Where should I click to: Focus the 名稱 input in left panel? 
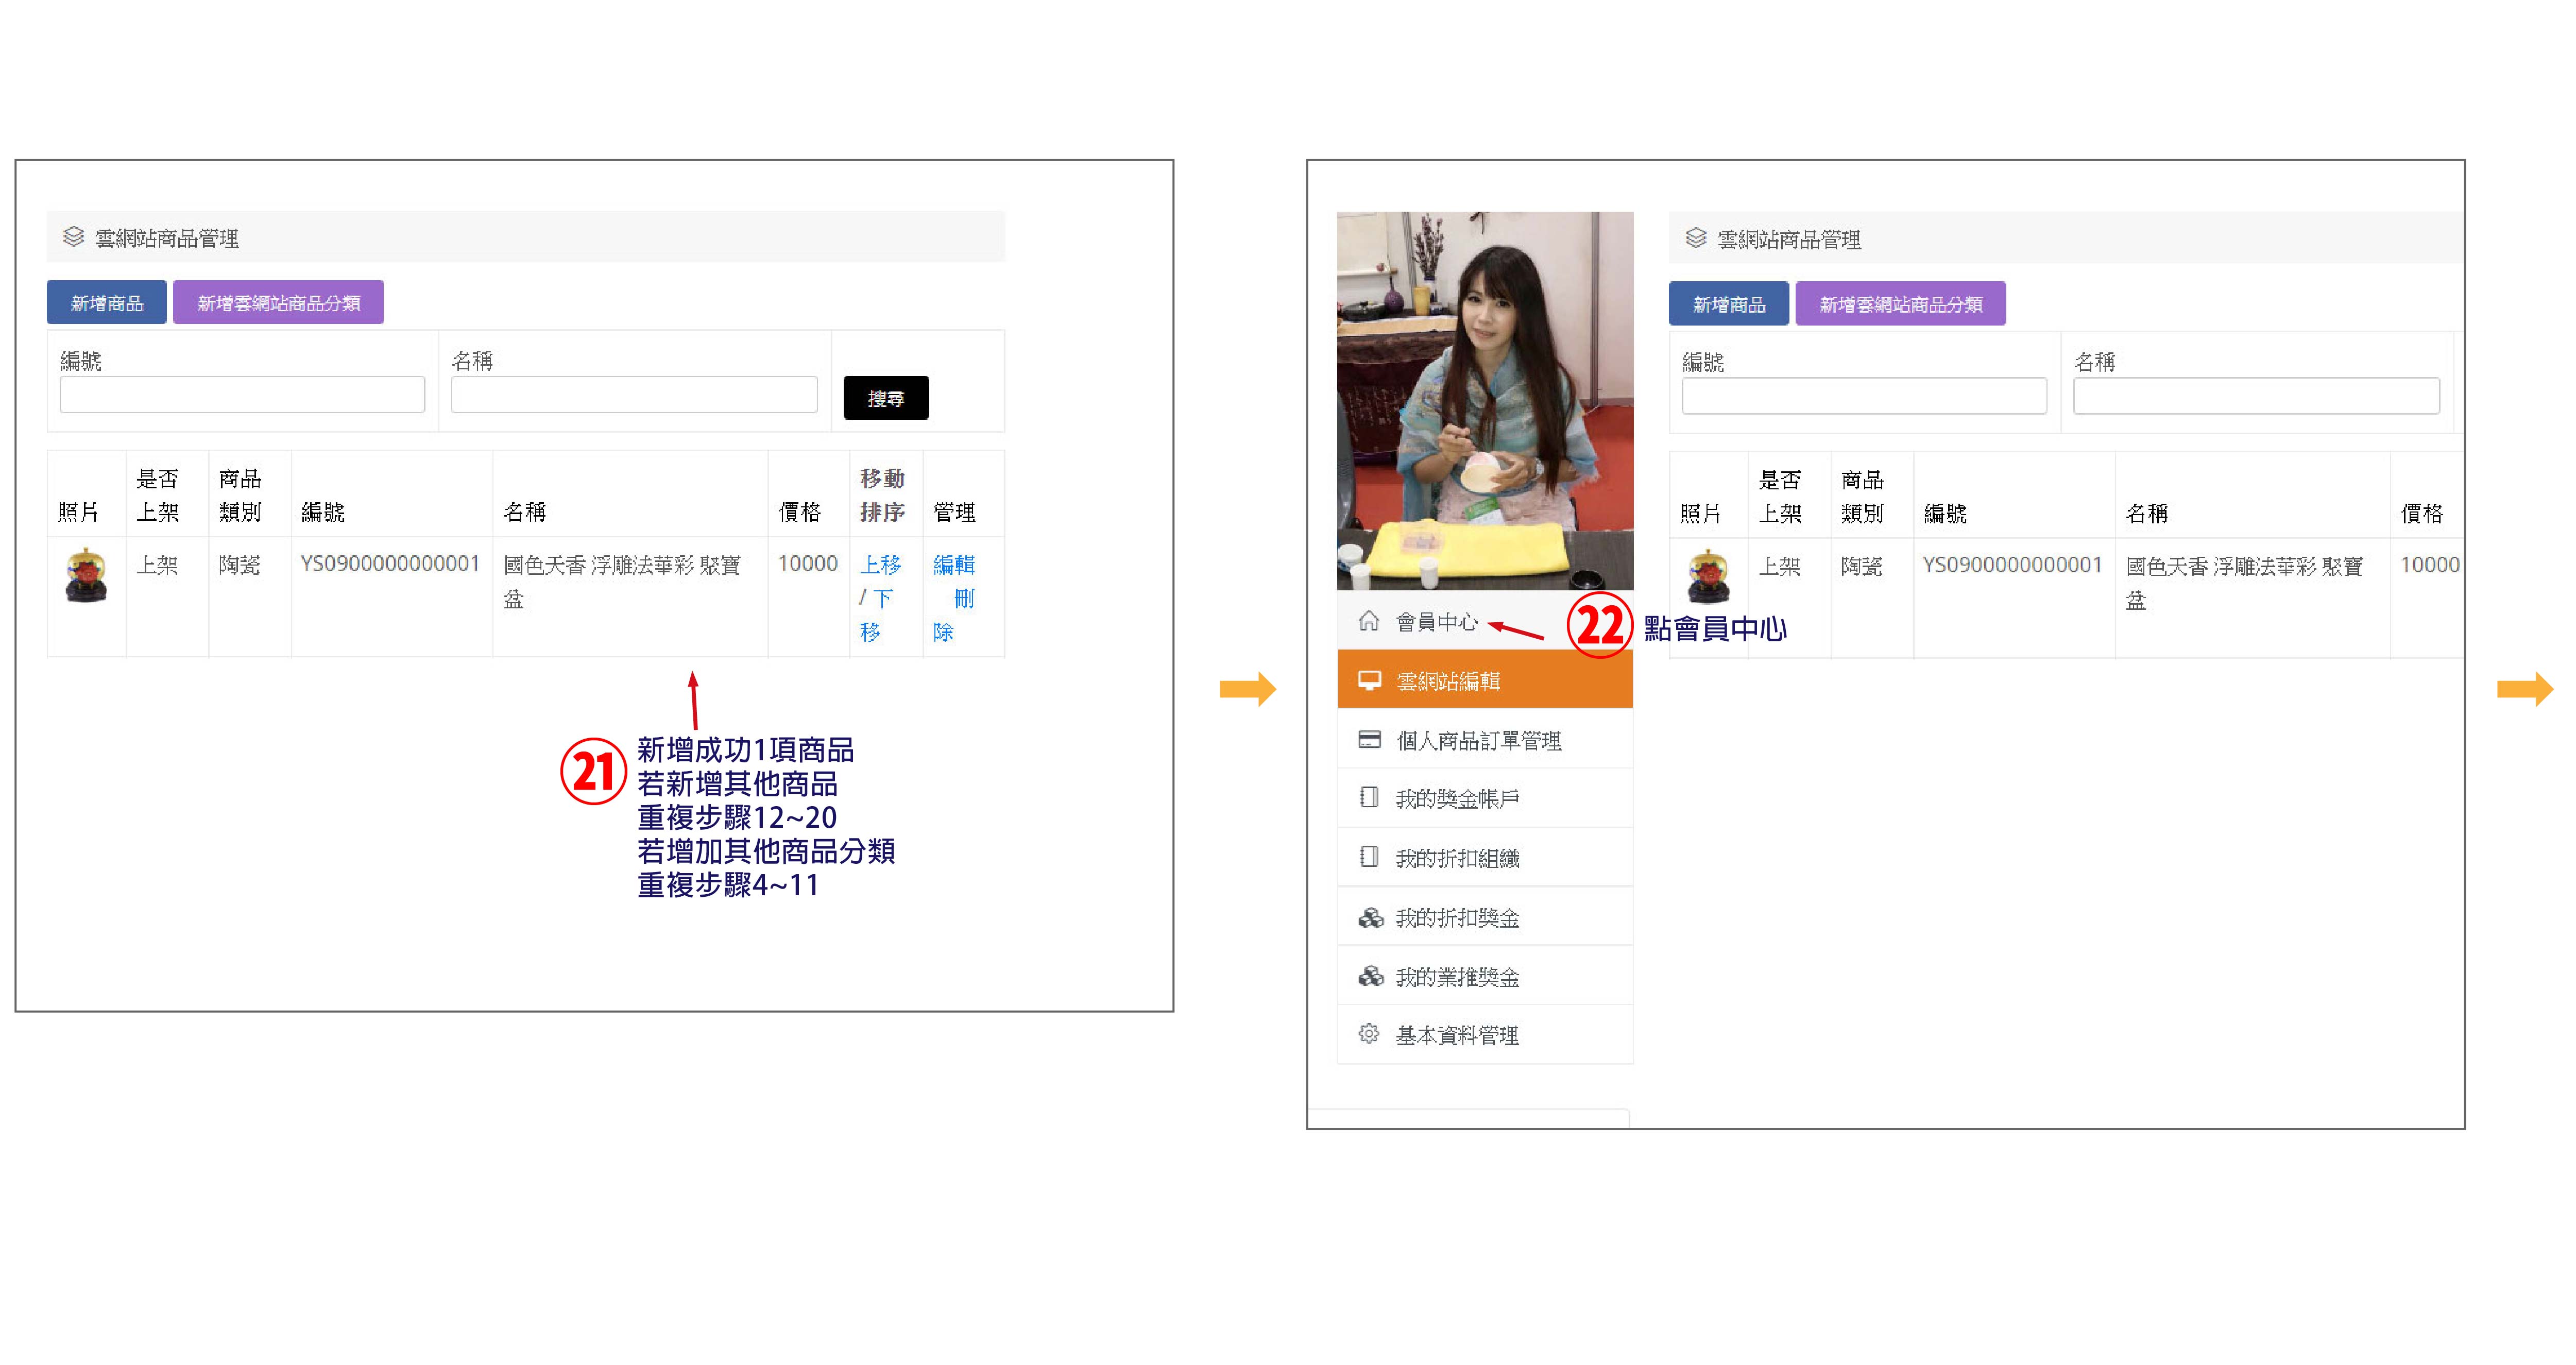pos(634,394)
